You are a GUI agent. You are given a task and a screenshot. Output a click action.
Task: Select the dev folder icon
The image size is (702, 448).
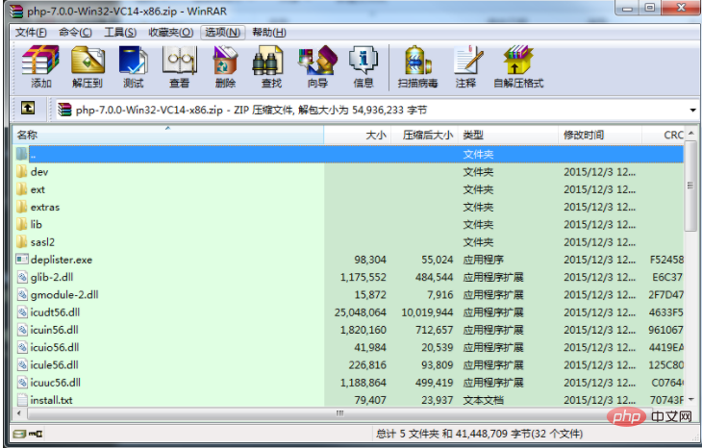[21, 172]
